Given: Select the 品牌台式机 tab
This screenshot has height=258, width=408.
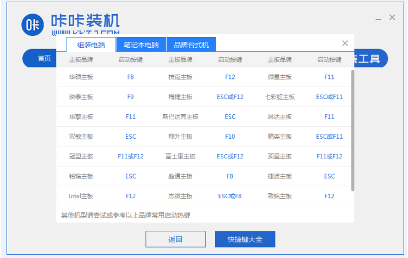Looking at the screenshot, I should point(191,45).
